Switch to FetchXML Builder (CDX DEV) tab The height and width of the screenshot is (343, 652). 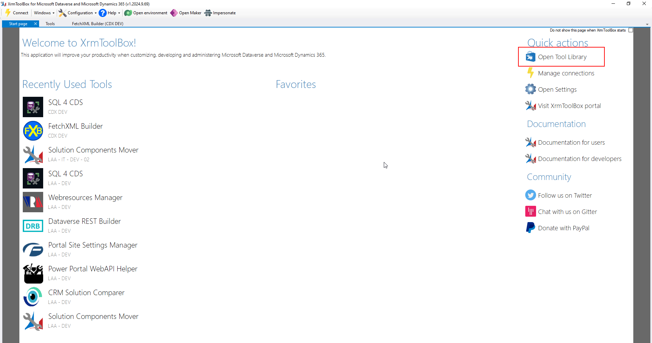[98, 24]
